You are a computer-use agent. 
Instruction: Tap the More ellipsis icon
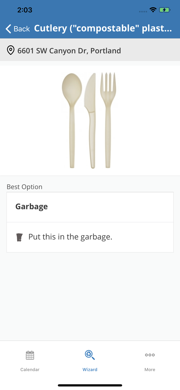click(150, 355)
